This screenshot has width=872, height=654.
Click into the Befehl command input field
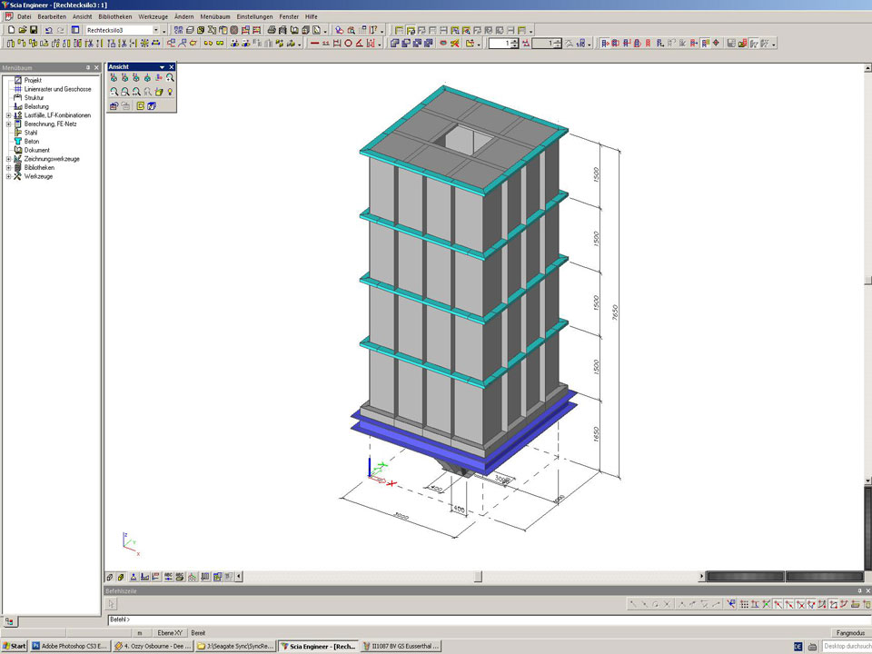(x=454, y=619)
